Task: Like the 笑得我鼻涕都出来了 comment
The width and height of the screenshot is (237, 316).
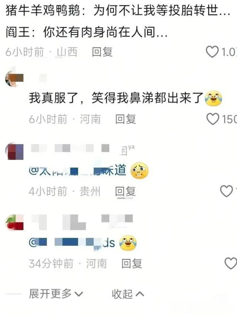Action: pyautogui.click(x=213, y=119)
